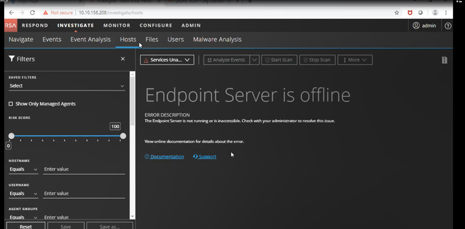Click the Hostname Enter value field

[84, 169]
